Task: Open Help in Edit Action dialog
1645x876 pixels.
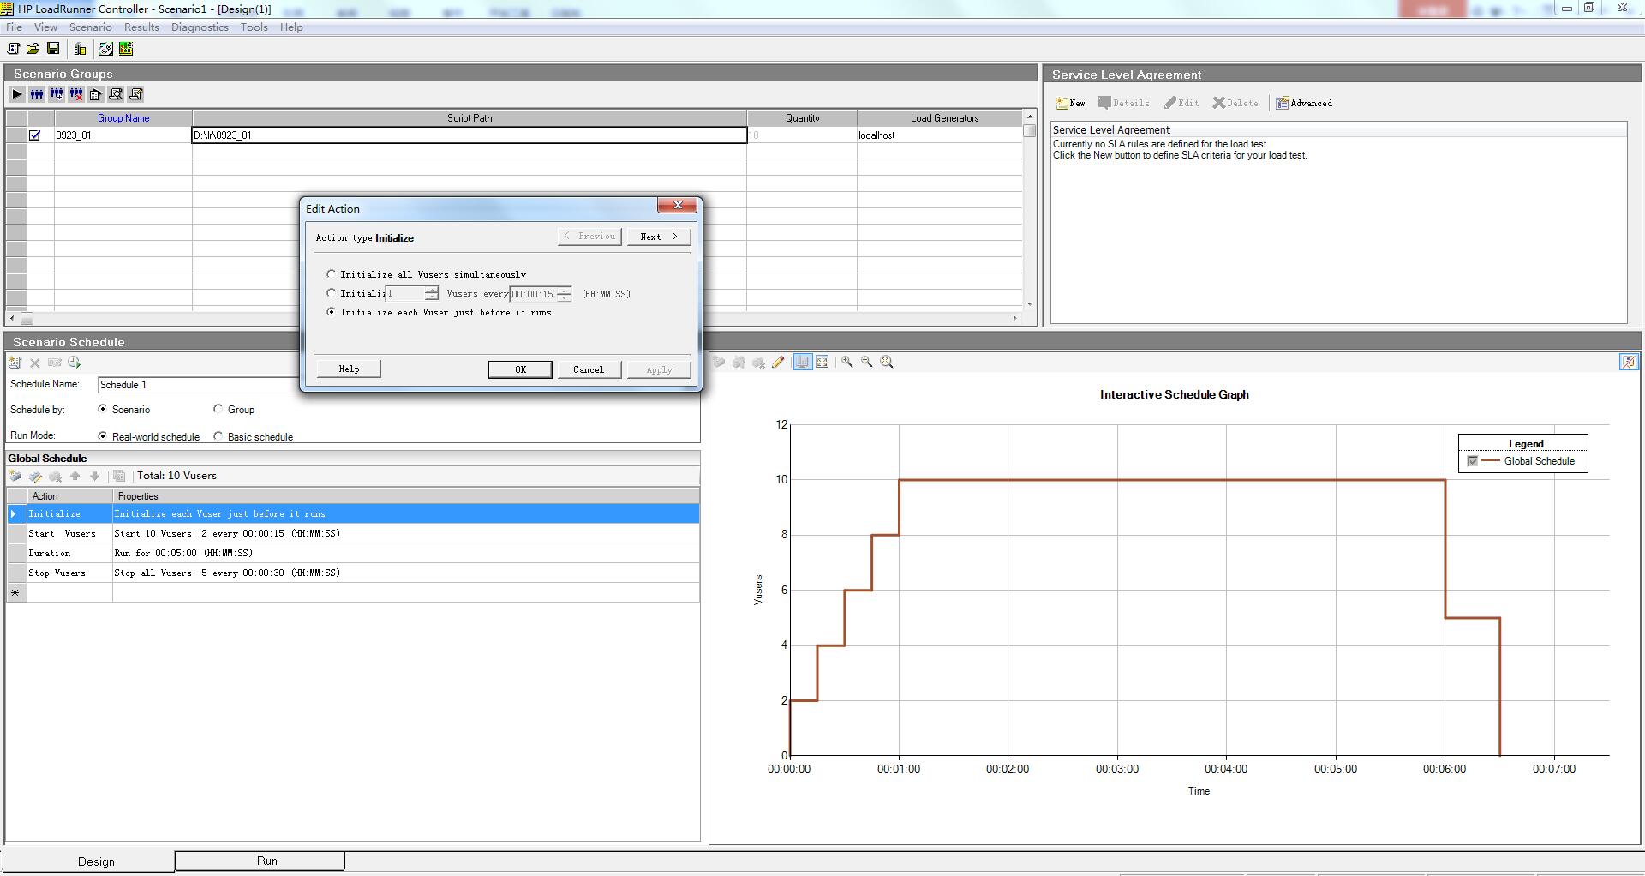Action: pos(349,369)
